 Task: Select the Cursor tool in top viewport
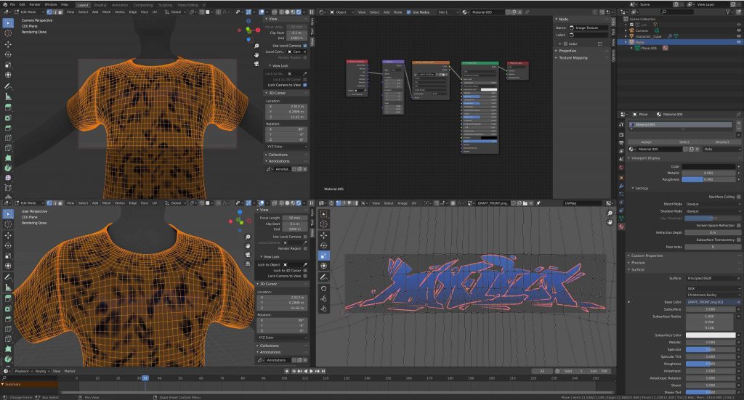click(x=8, y=33)
